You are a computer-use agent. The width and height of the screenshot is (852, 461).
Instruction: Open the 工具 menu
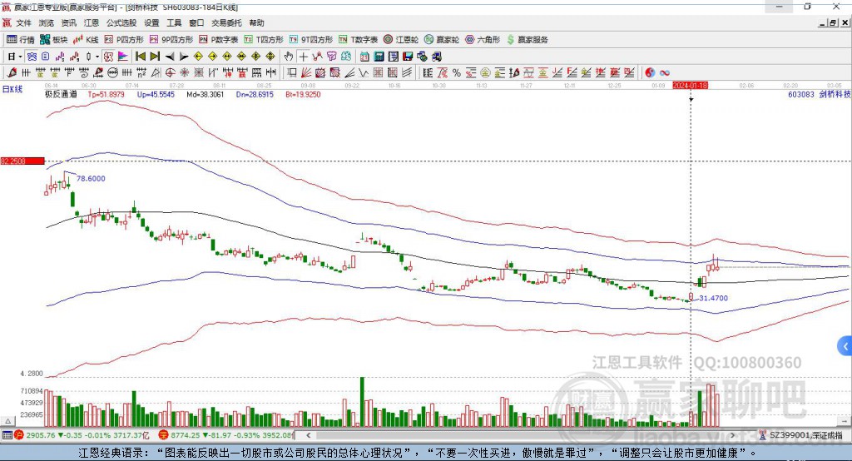click(x=174, y=22)
